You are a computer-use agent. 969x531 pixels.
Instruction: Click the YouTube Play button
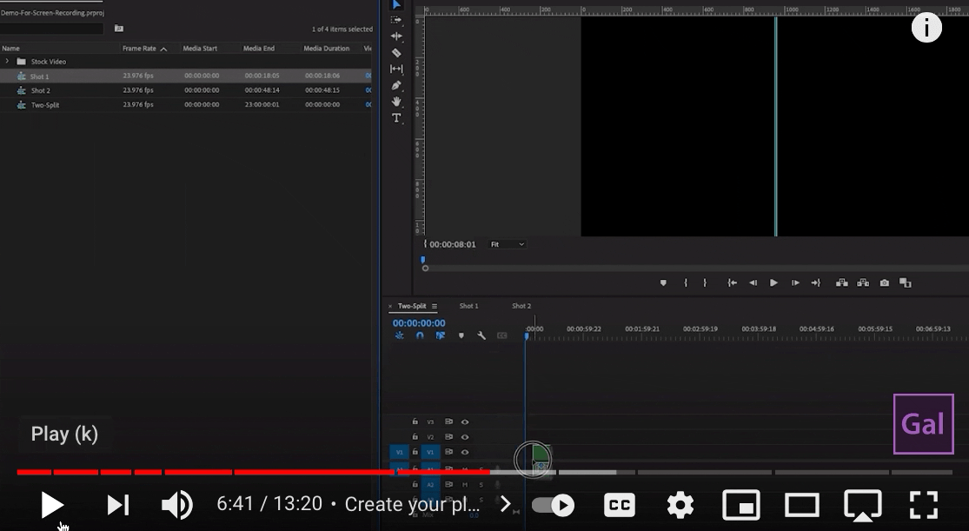pyautogui.click(x=52, y=505)
